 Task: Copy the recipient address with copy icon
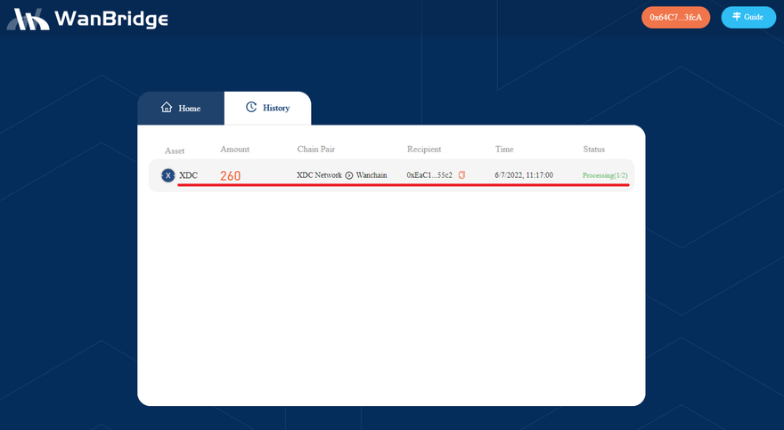pyautogui.click(x=461, y=175)
